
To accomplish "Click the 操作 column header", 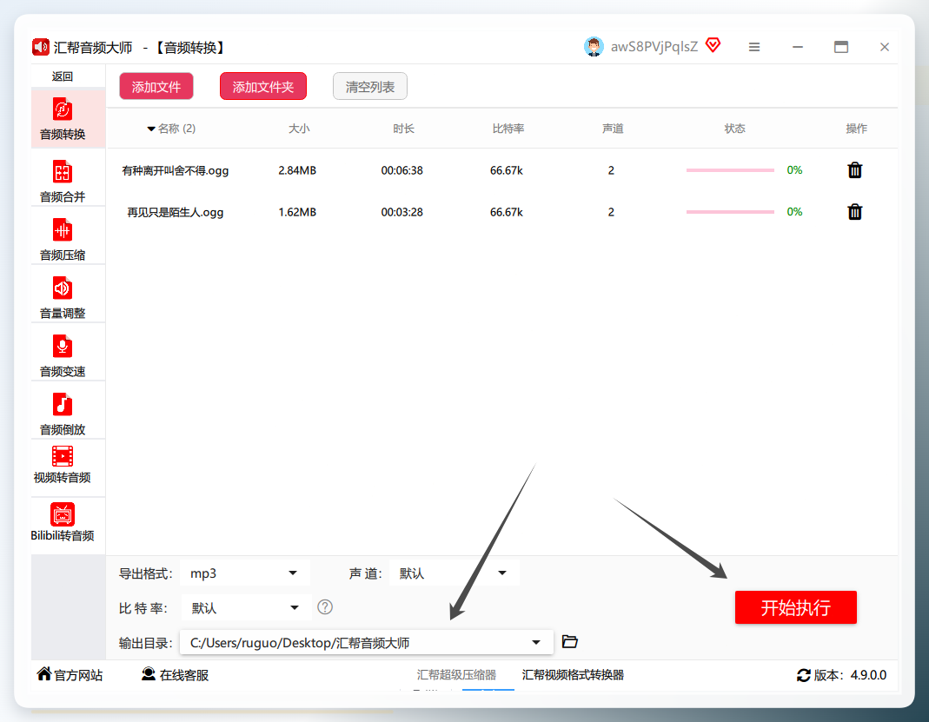I will tap(856, 129).
